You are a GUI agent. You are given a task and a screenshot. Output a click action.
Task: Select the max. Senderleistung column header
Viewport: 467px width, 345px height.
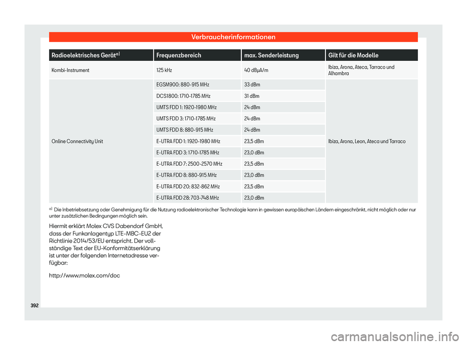[283, 55]
